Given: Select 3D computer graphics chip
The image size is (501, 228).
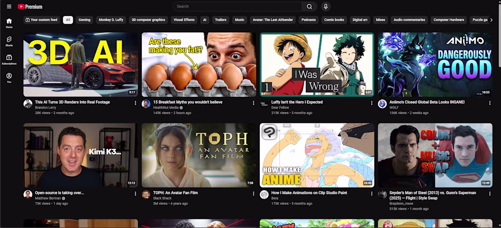Looking at the screenshot, I should point(148,20).
